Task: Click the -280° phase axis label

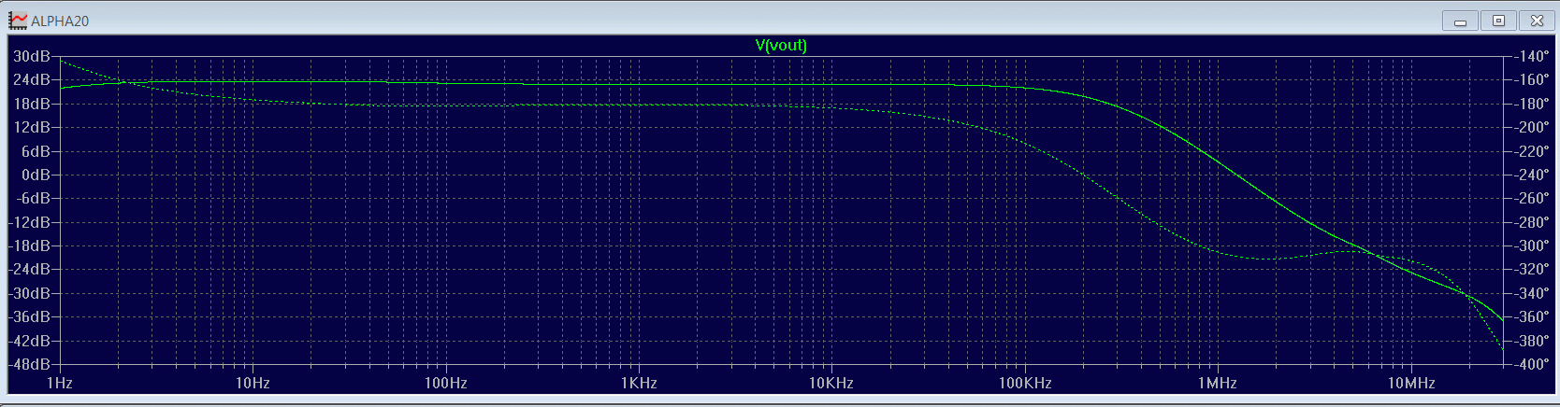Action: pos(1532,222)
